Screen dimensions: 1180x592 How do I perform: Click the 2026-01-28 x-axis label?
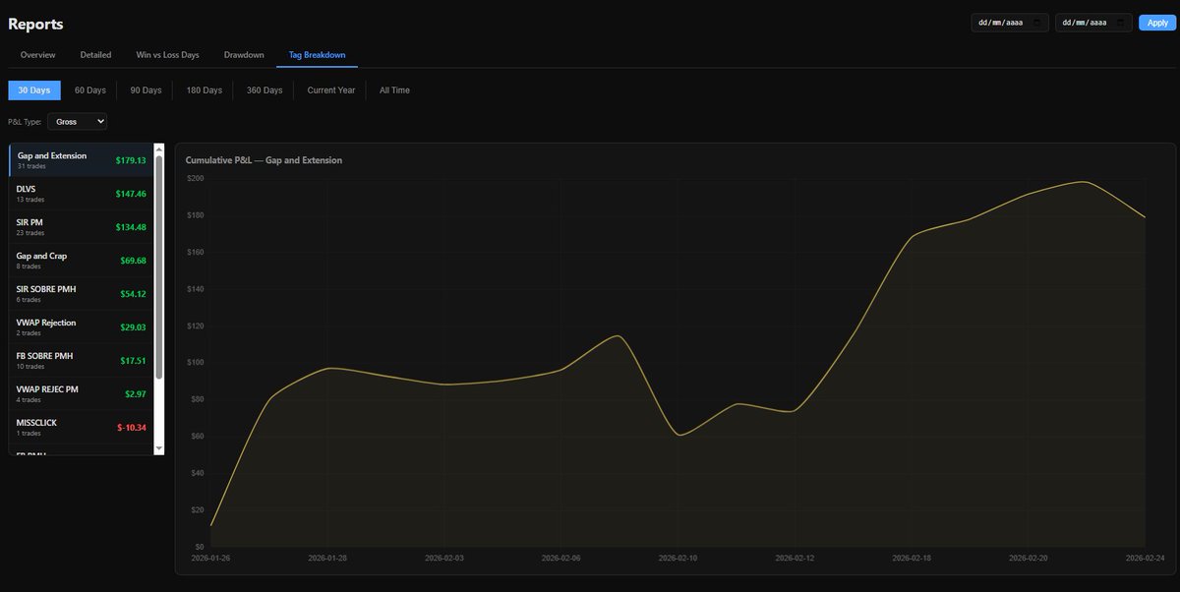[x=327, y=558]
